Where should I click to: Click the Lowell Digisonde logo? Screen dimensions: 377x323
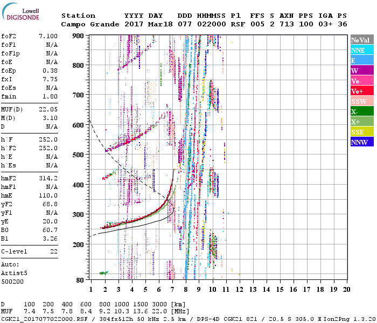coord(20,12)
